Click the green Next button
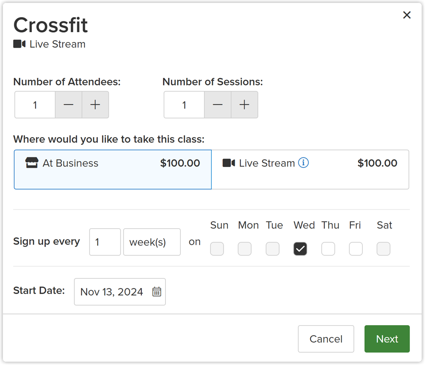Image resolution: width=425 pixels, height=365 pixels. [387, 339]
